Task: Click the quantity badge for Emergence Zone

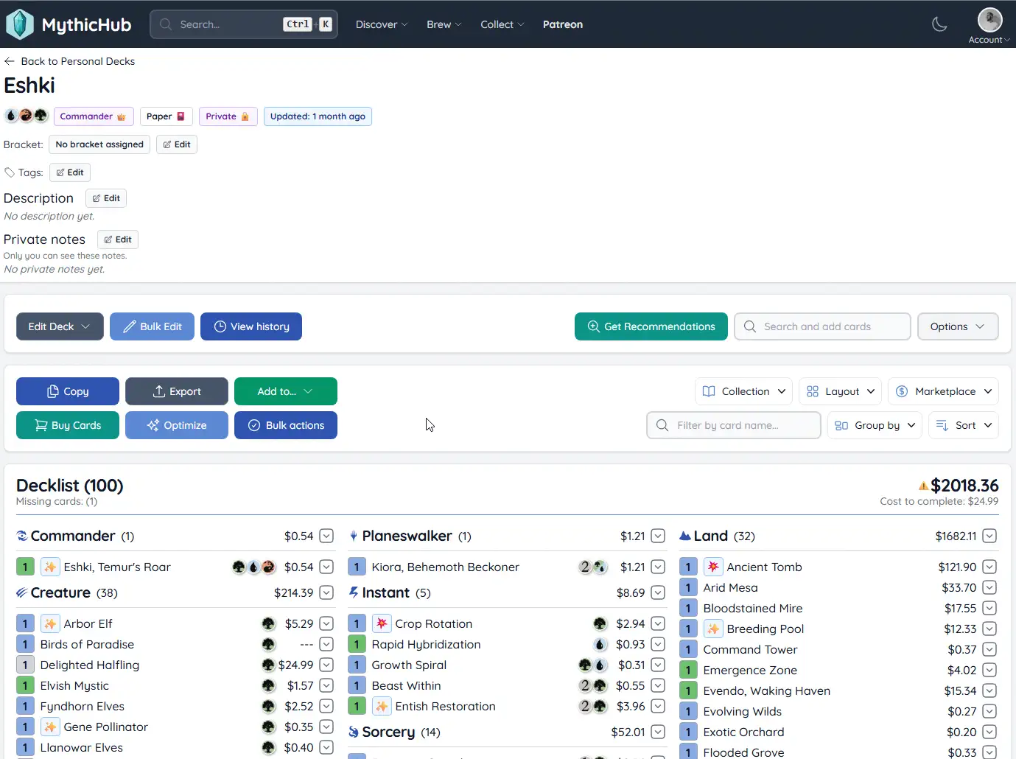Action: click(x=688, y=670)
